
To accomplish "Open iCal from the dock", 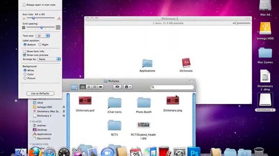I will tap(136, 152).
